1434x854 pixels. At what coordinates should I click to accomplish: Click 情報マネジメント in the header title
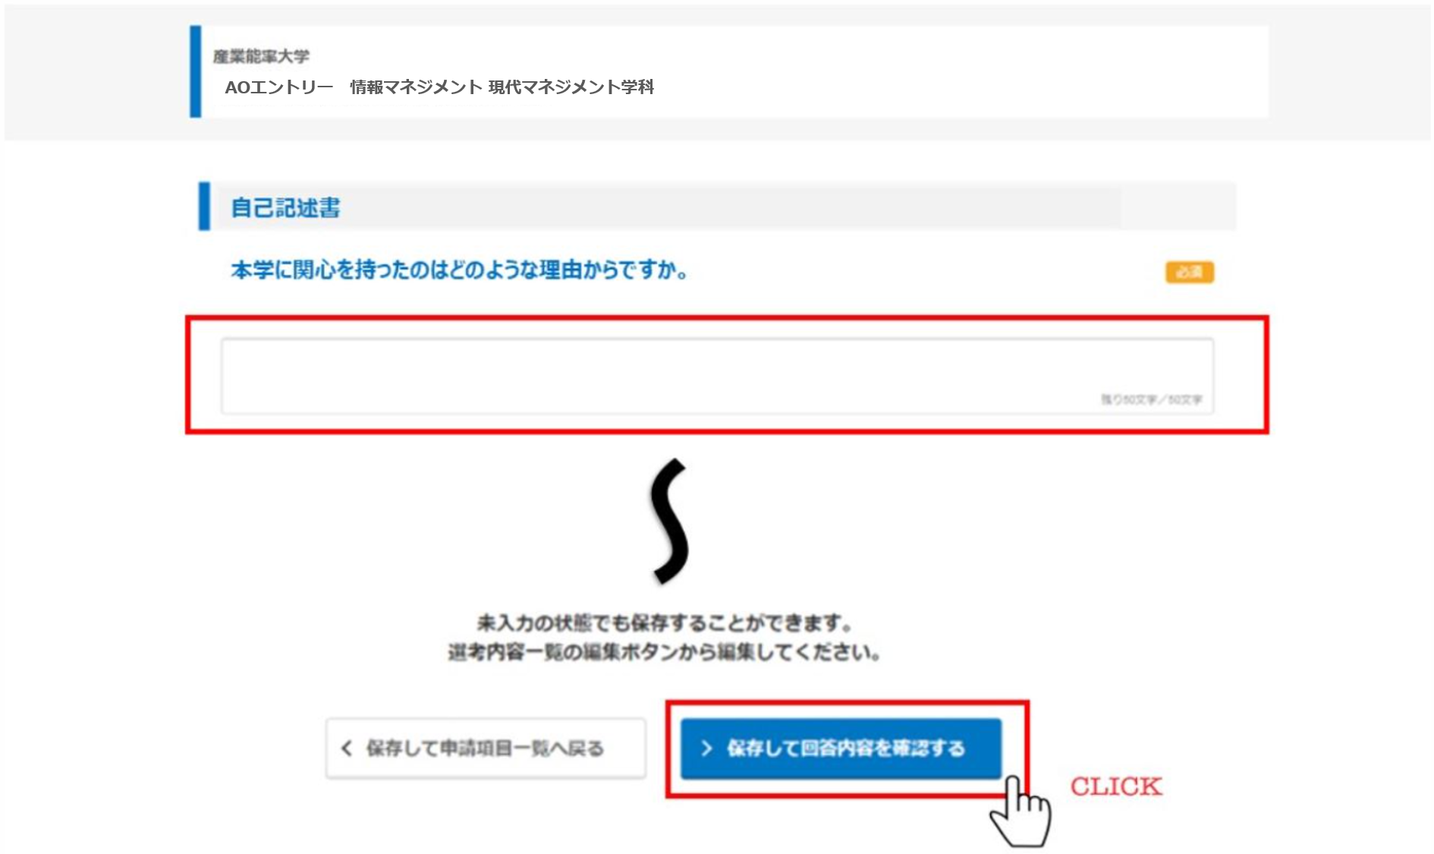click(416, 87)
